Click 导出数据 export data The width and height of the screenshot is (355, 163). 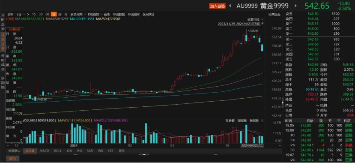tap(119, 14)
